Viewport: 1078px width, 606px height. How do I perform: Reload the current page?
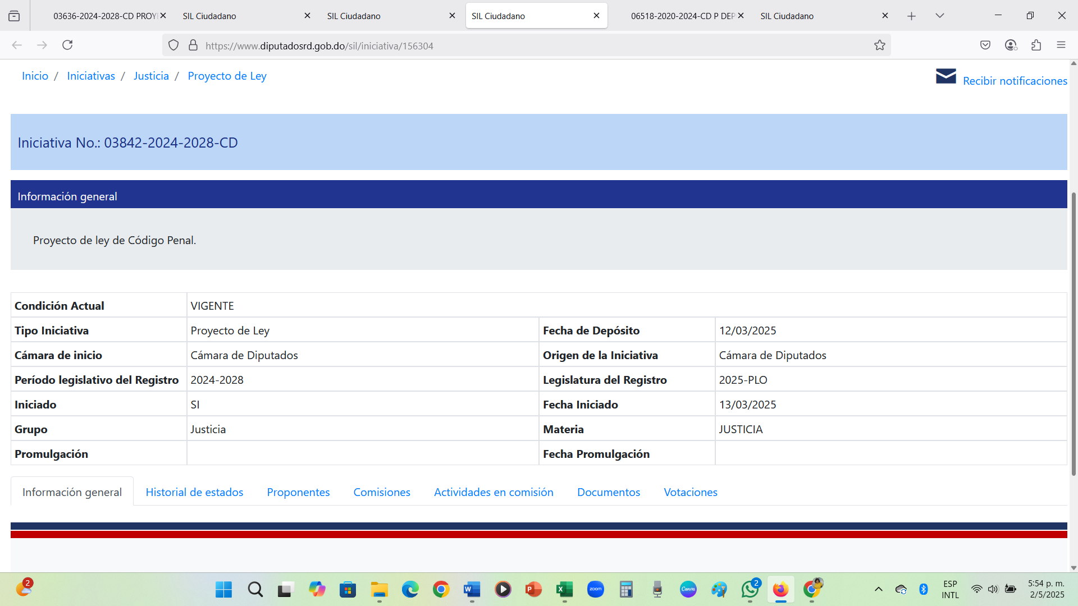point(67,45)
